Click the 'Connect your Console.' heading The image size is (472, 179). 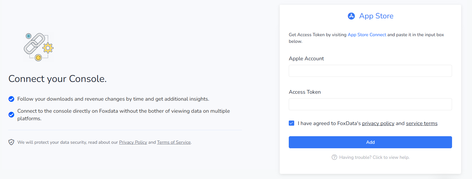pos(57,79)
